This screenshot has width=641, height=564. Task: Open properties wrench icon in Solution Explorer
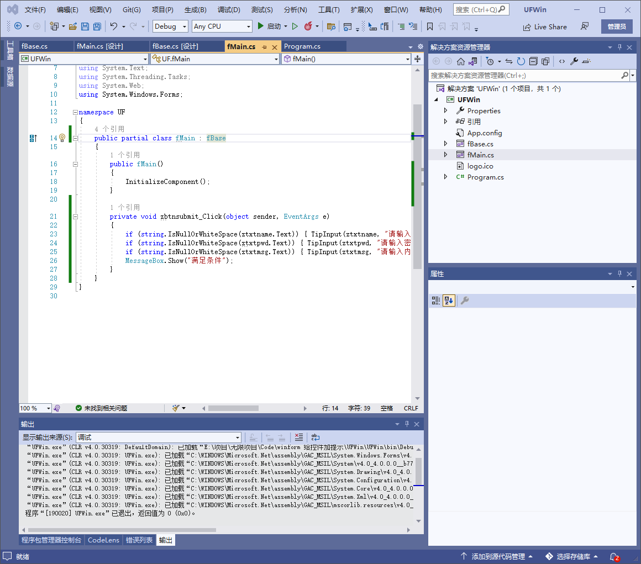pos(574,61)
